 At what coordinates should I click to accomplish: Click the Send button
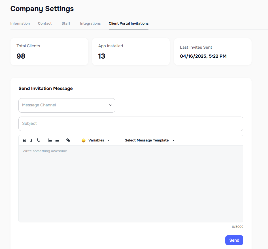click(x=234, y=240)
